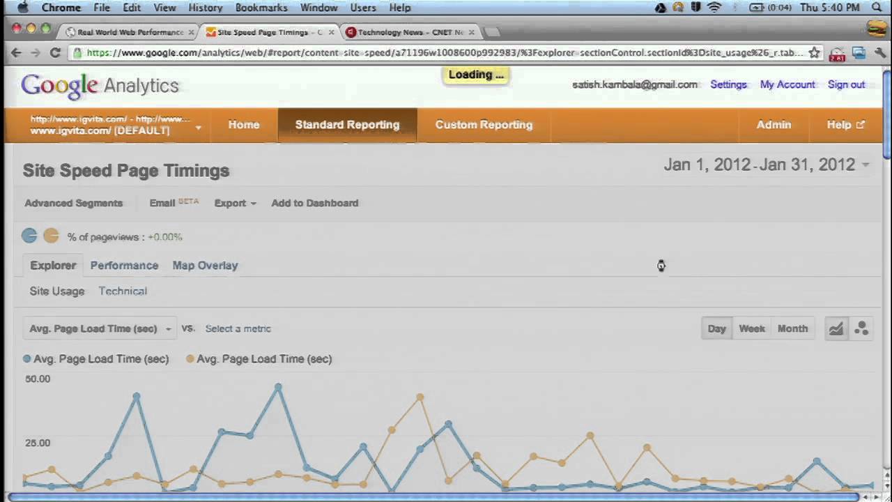Show chart by Day
The height and width of the screenshot is (502, 892).
[716, 328]
